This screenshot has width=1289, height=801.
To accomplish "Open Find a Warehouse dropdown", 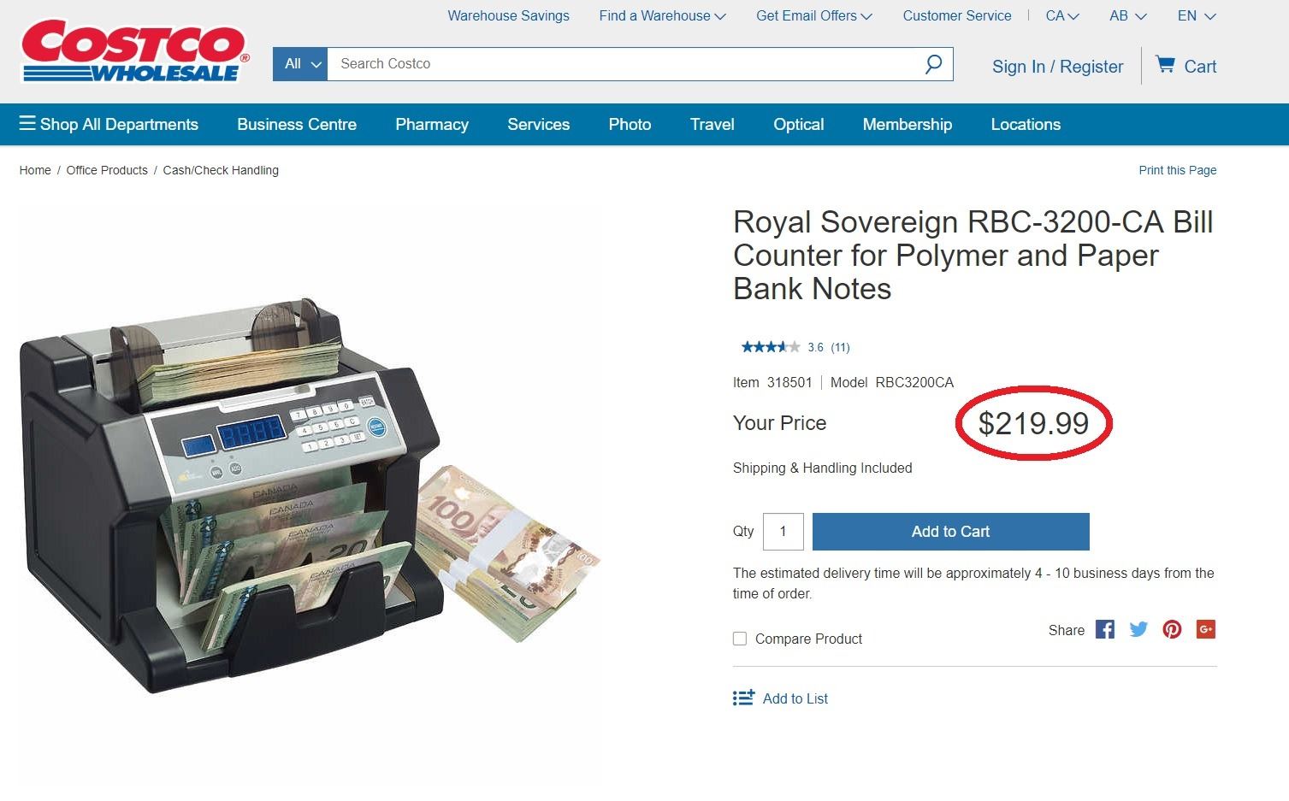I will 662,15.
